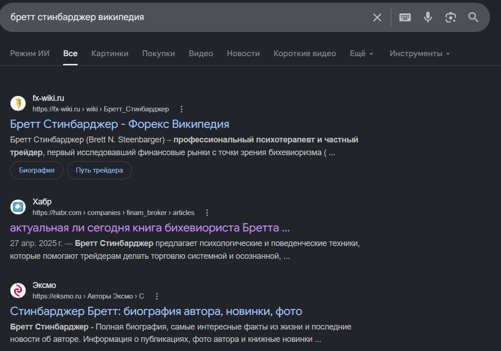The height and width of the screenshot is (351, 501).
Task: Click the Эксмо snippet text Полная биография
Action: [x=180, y=333]
